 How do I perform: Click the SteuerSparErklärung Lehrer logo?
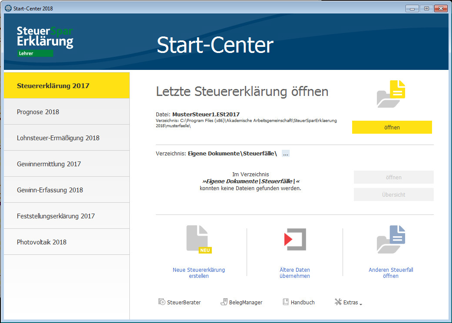(x=45, y=41)
